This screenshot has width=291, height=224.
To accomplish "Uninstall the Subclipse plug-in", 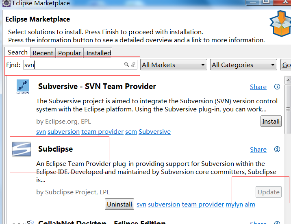I will [119, 204].
